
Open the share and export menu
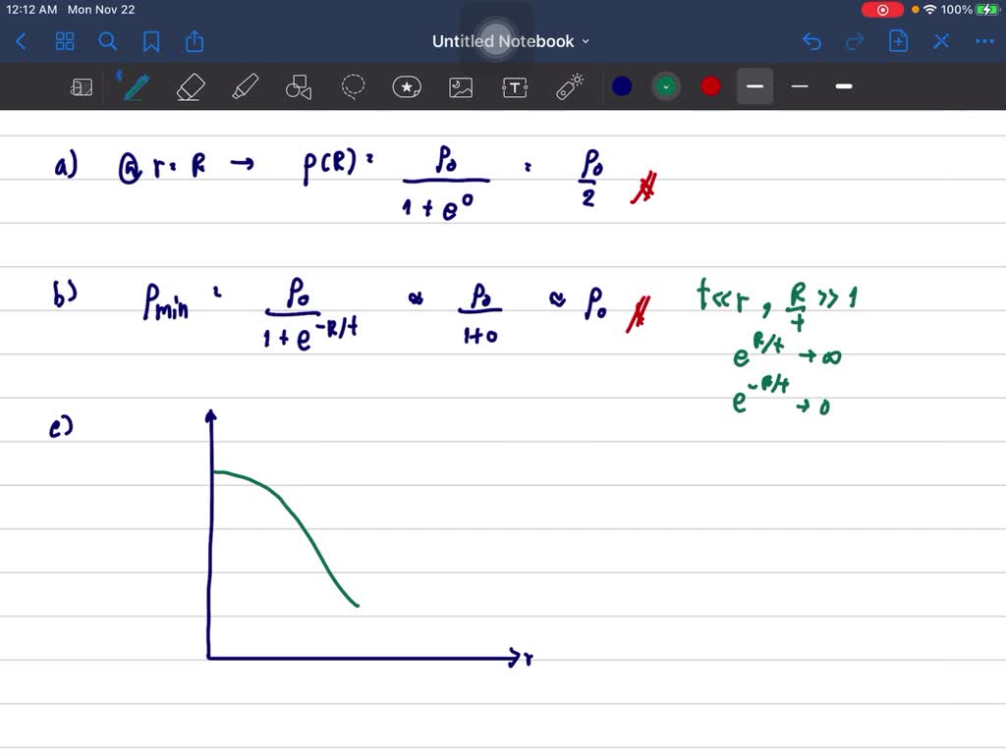[x=195, y=41]
